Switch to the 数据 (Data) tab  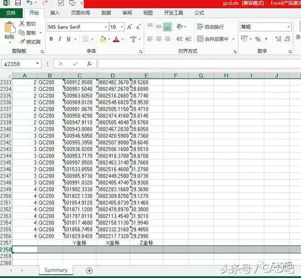pos(106,13)
